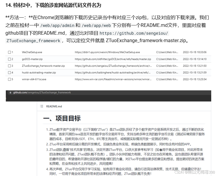Click the README.md file header label

coord(54,106)
